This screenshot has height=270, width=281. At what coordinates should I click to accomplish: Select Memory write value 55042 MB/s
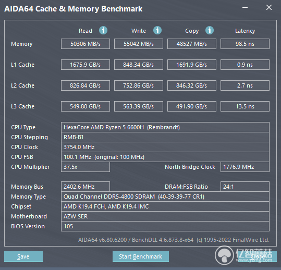point(139,44)
